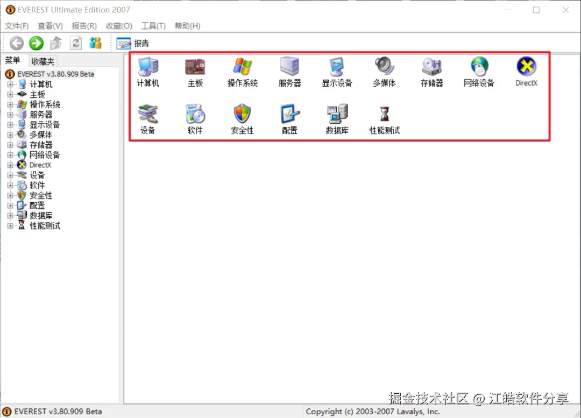581x418 pixels.
Task: Click the Refresh toolbar button
Action: point(76,44)
